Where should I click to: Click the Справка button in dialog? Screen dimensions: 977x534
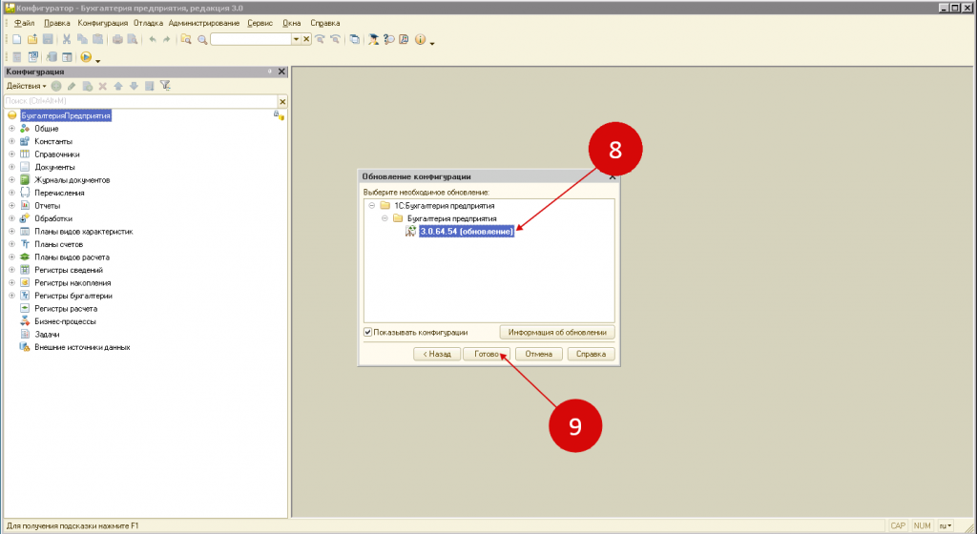(x=591, y=354)
